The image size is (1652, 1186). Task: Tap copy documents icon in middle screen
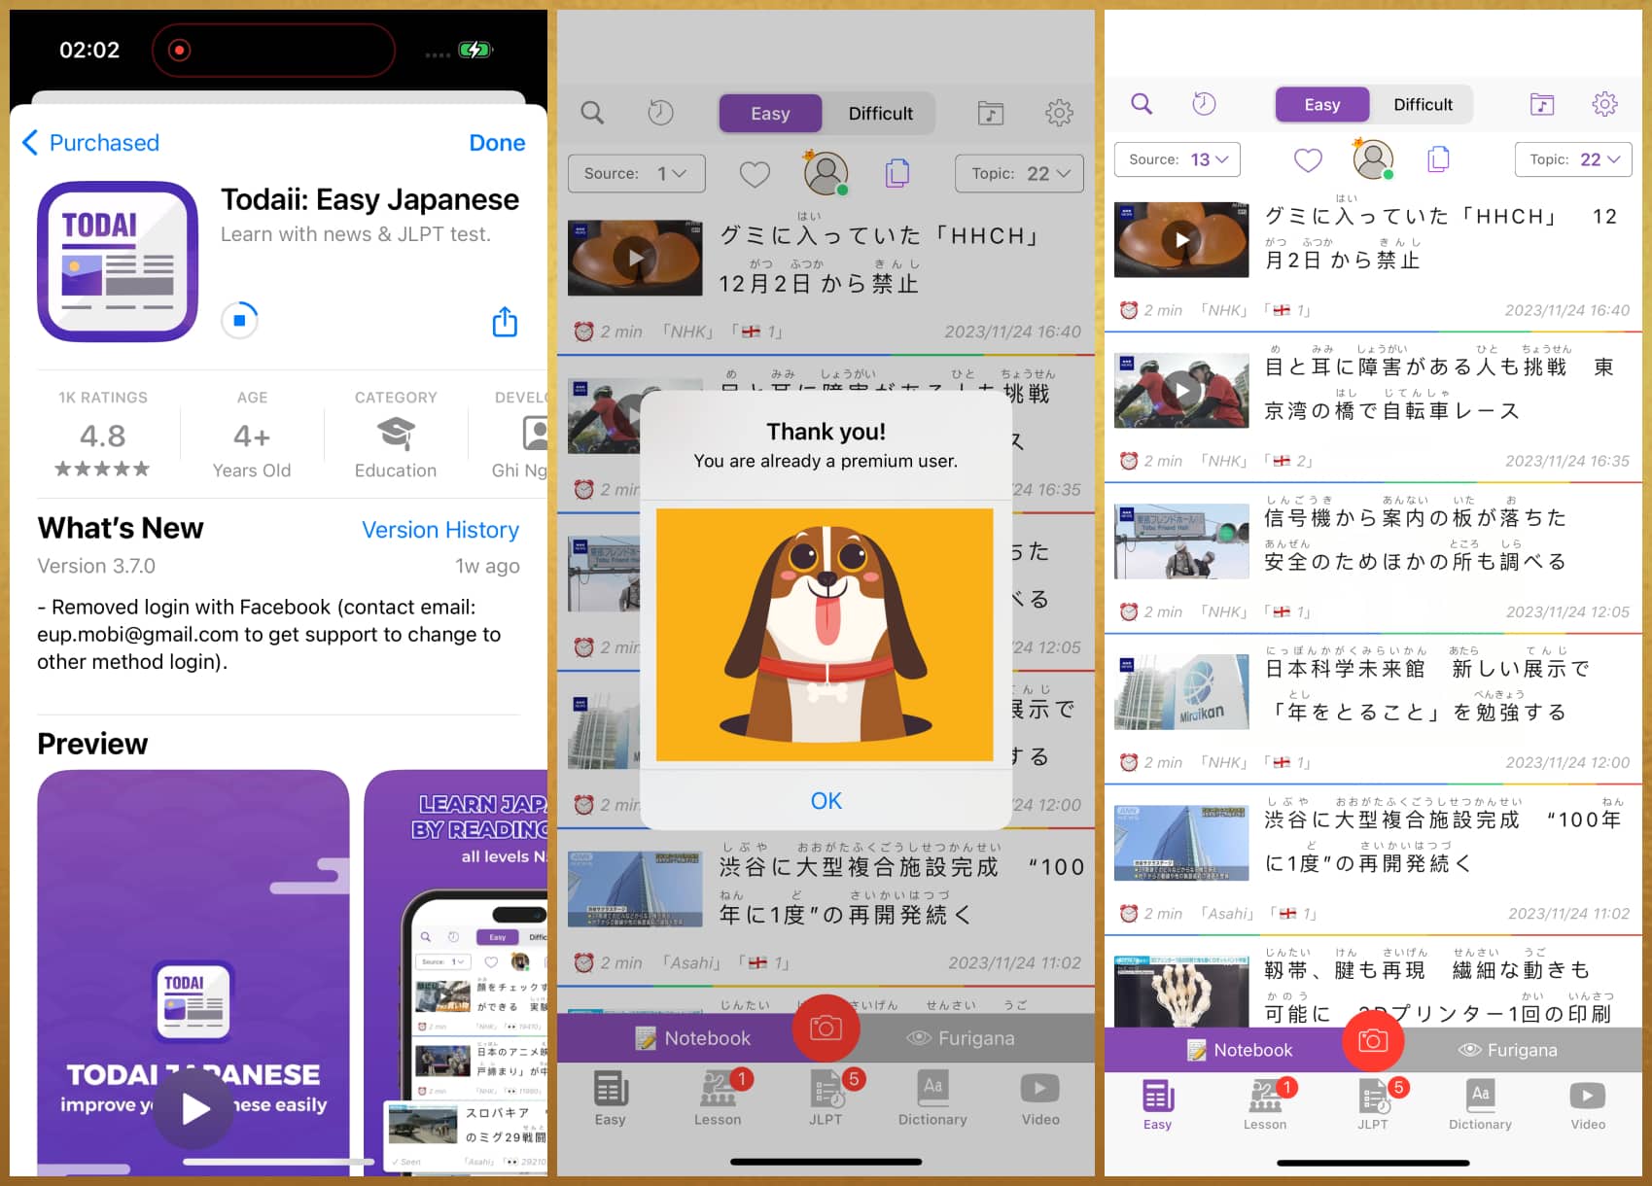tap(896, 173)
